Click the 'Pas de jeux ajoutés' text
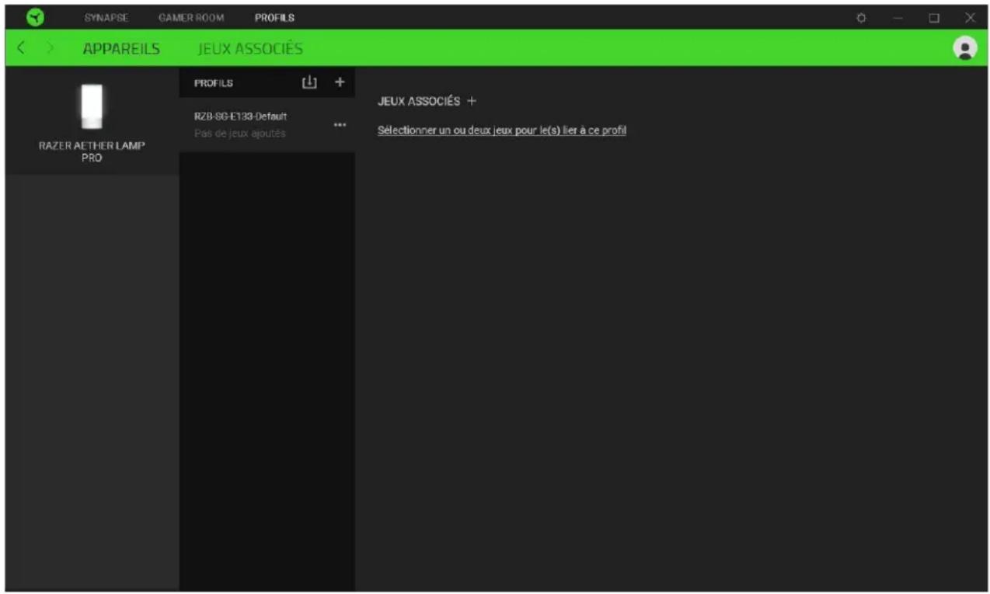The width and height of the screenshot is (990, 594). click(x=240, y=134)
